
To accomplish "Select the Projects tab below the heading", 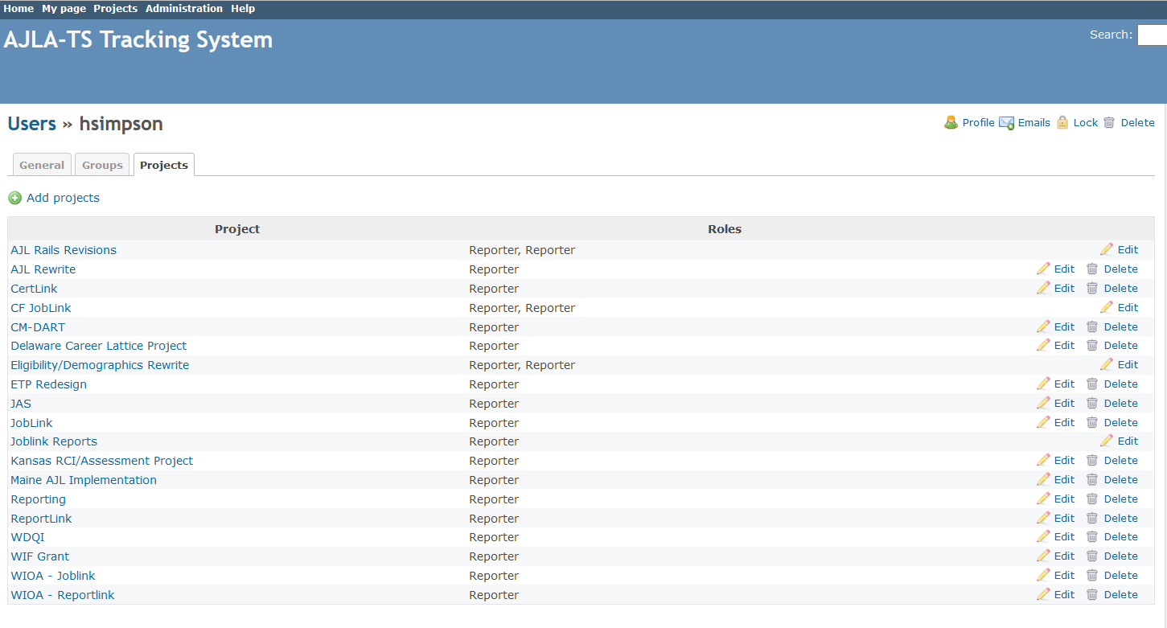I will point(164,165).
